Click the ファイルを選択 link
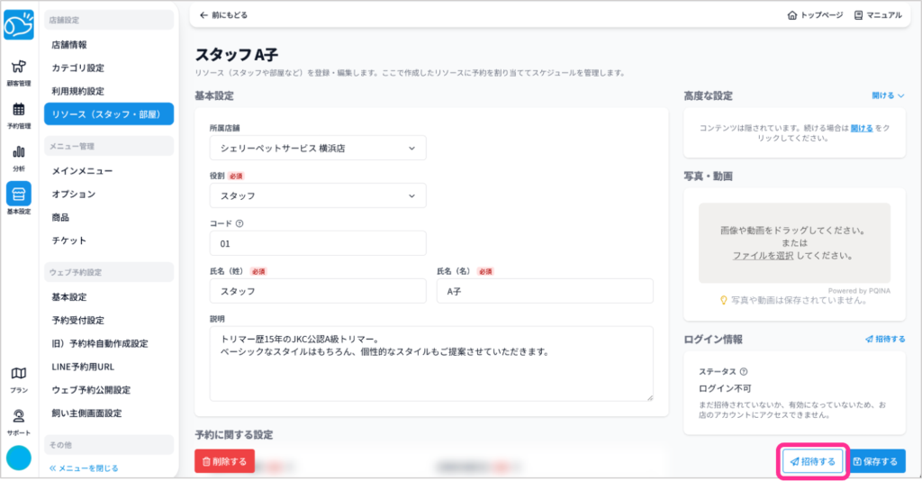This screenshot has width=922, height=481. (x=762, y=256)
